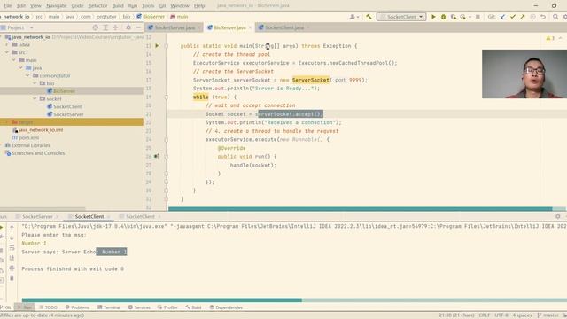Show Git history via the clock icon
567x319 pixels.
(532, 17)
